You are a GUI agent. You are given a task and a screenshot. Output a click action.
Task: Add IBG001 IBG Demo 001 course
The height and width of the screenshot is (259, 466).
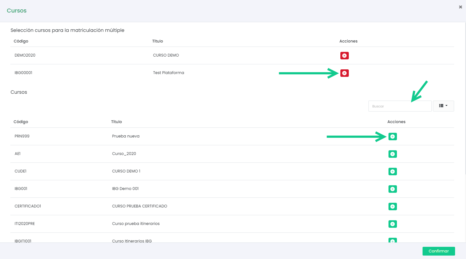point(392,189)
